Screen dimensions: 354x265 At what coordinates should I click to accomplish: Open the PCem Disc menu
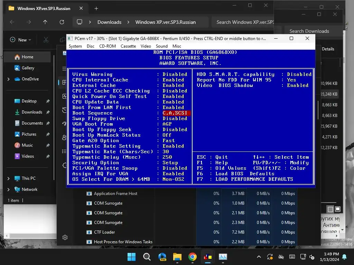(x=90, y=46)
